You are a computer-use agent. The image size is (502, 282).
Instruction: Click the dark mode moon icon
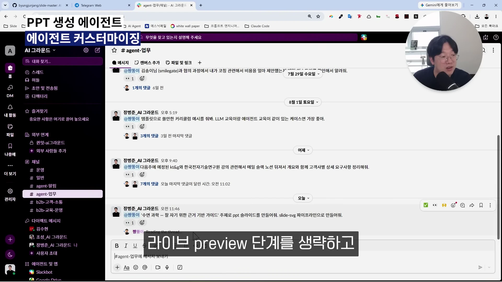(x=10, y=255)
